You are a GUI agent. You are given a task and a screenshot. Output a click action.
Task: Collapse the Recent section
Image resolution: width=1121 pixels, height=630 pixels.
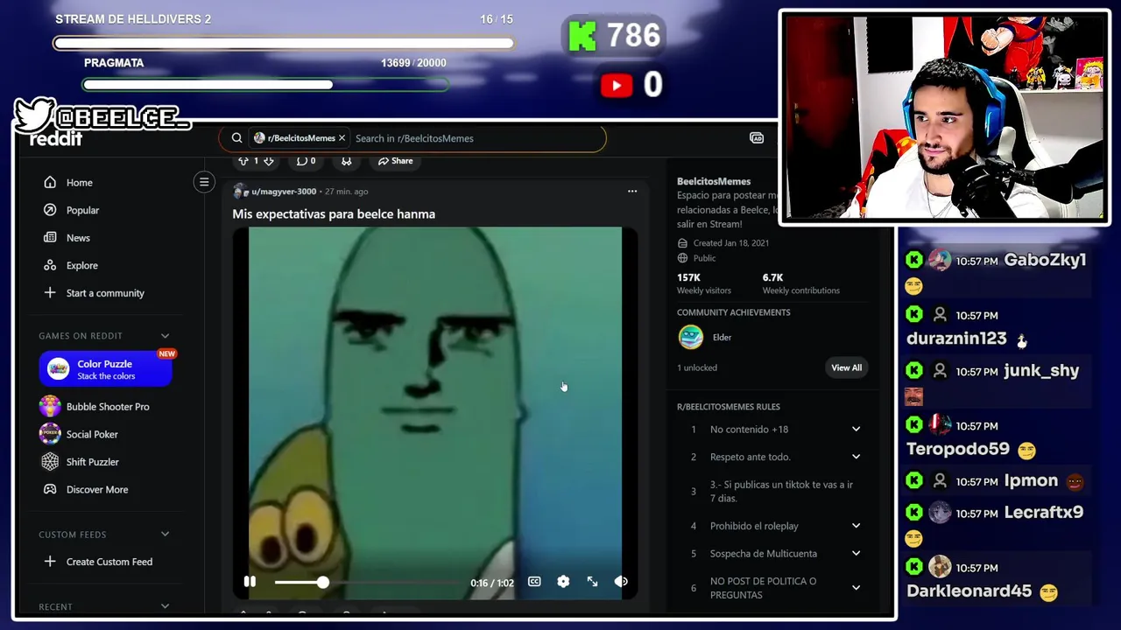click(165, 606)
